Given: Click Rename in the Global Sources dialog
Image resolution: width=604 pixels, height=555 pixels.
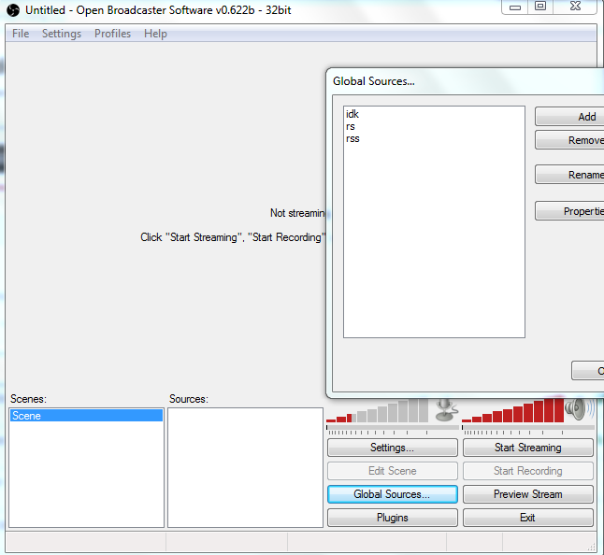Looking at the screenshot, I should click(569, 175).
